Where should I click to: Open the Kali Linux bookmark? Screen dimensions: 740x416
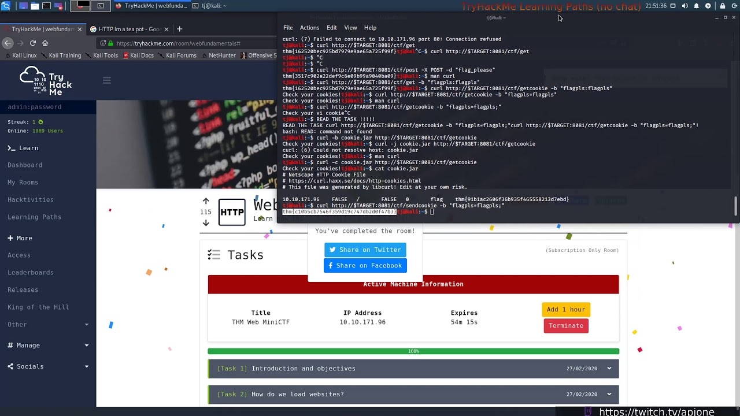click(x=20, y=55)
